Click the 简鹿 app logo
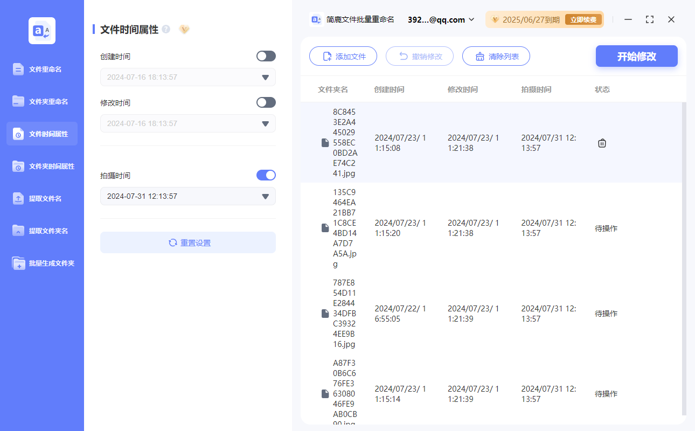Screen dimensions: 695x431 41,31
